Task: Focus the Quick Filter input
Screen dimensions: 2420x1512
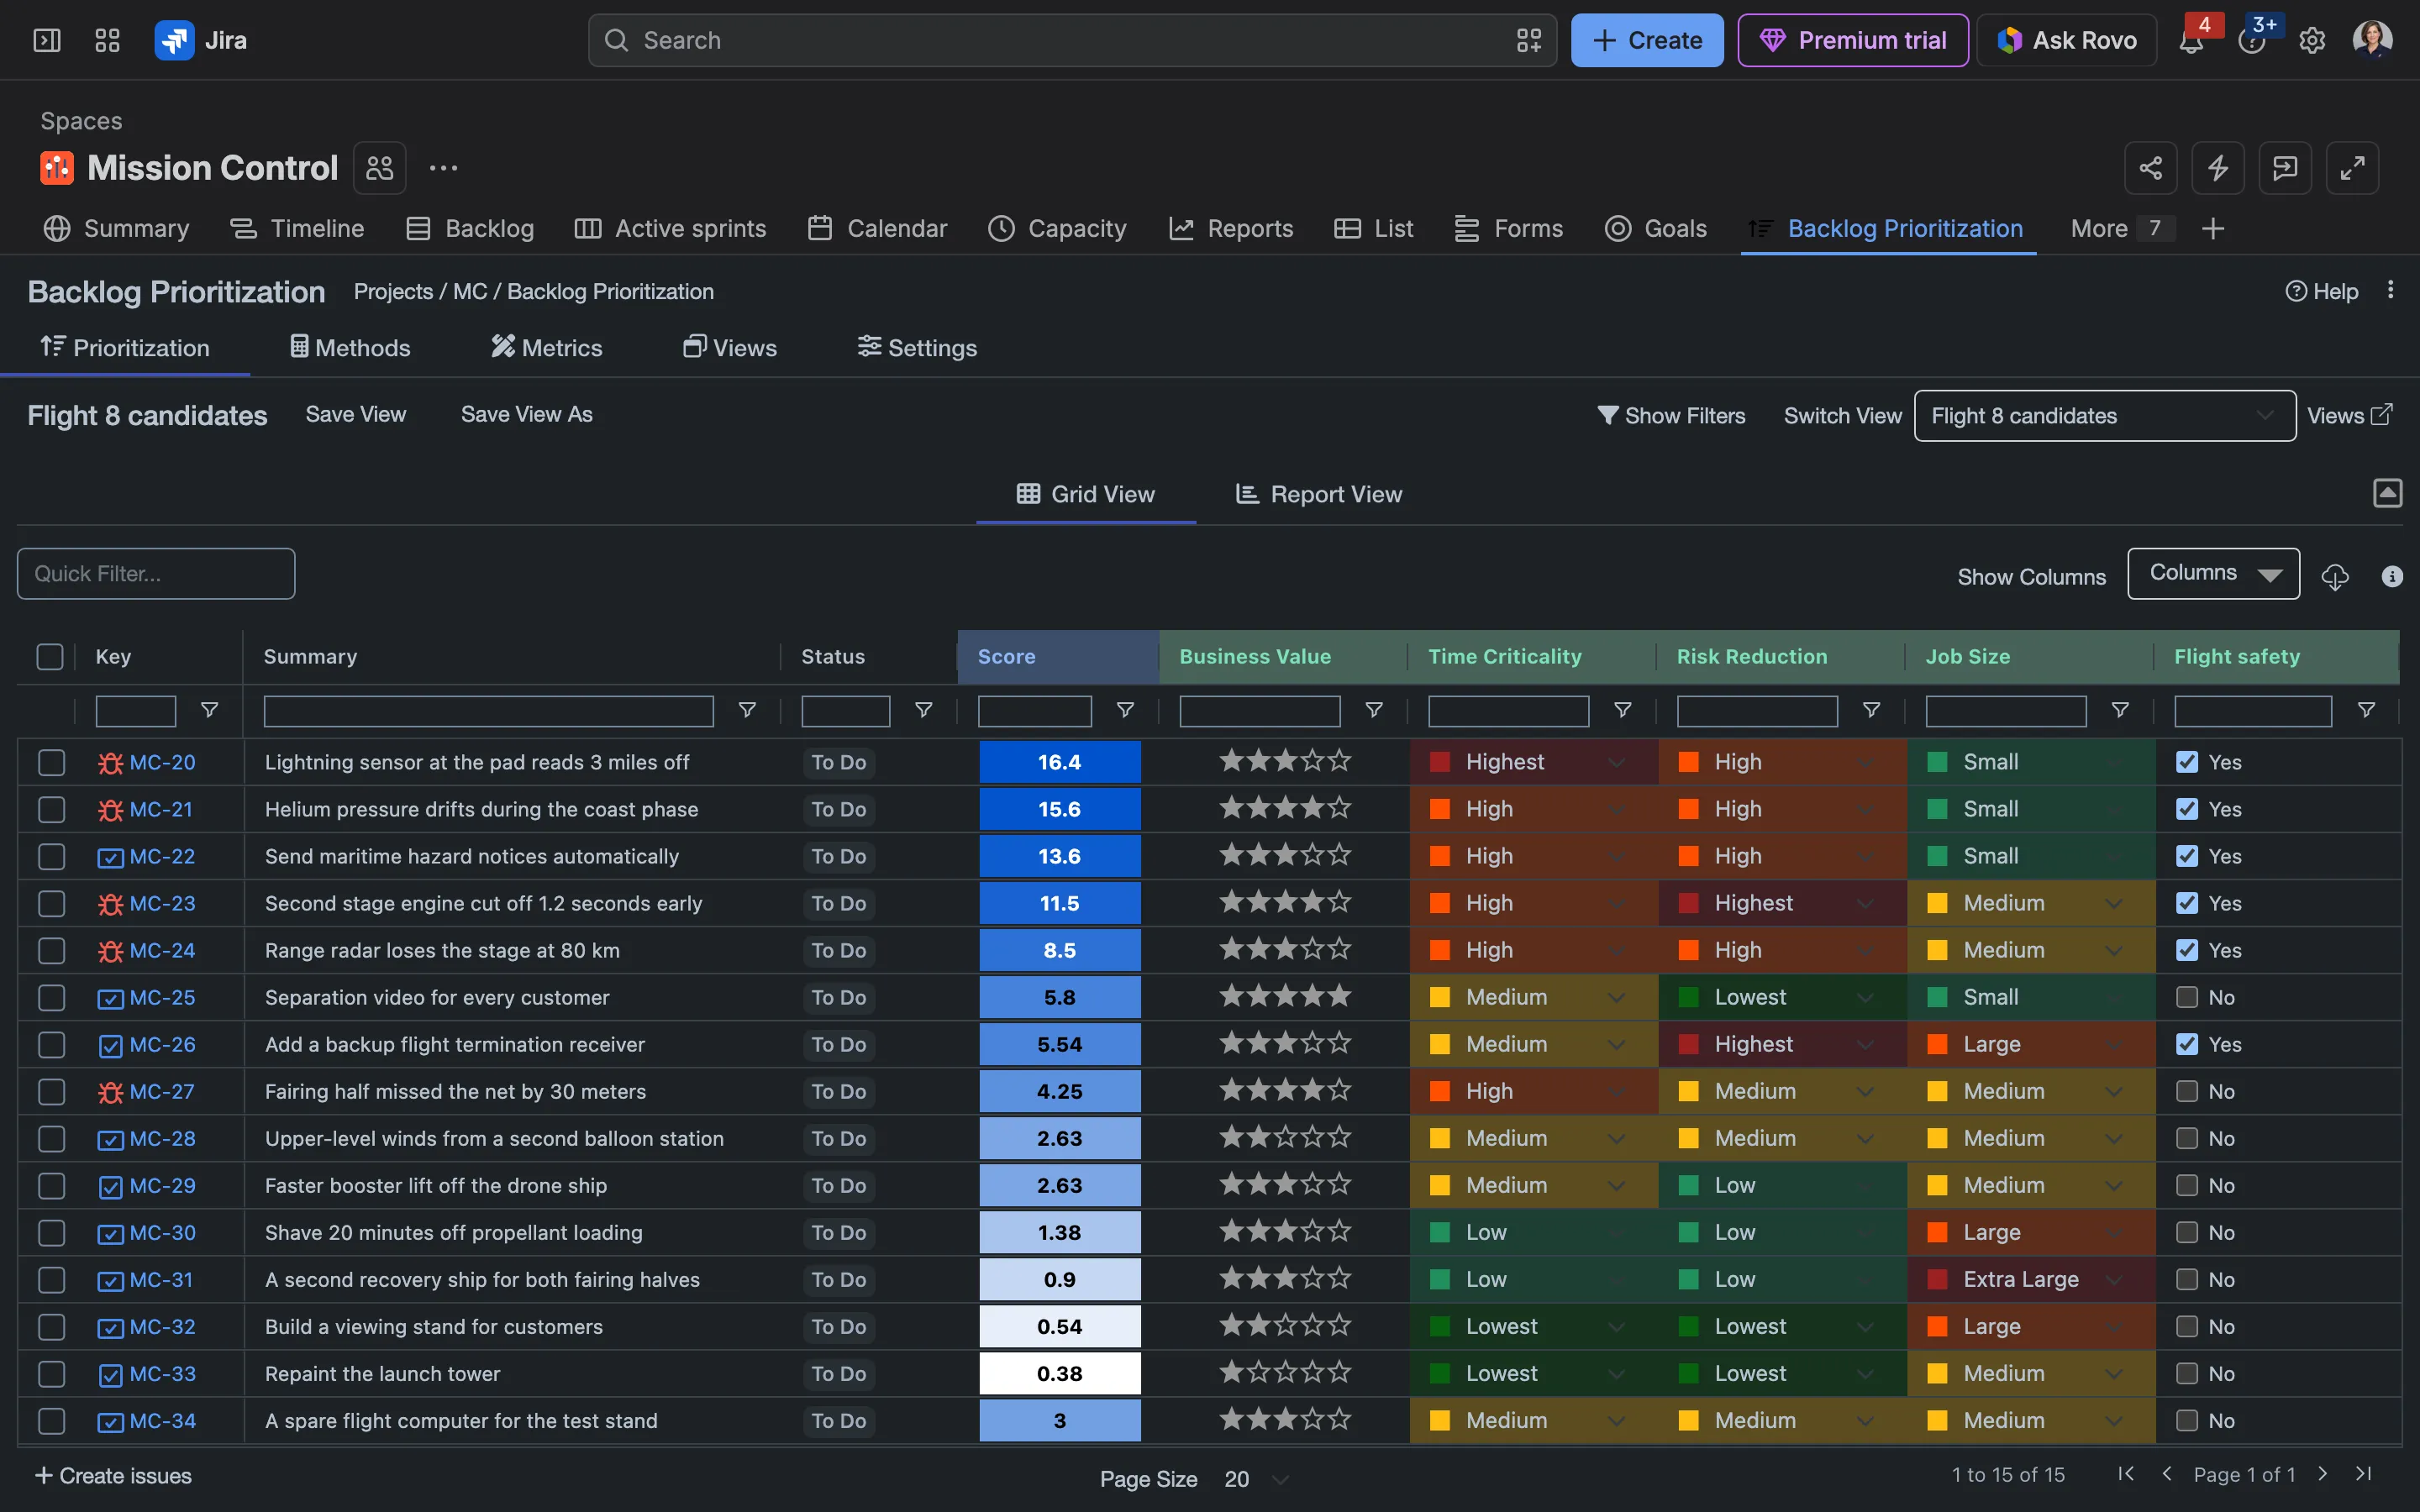Action: click(x=156, y=574)
